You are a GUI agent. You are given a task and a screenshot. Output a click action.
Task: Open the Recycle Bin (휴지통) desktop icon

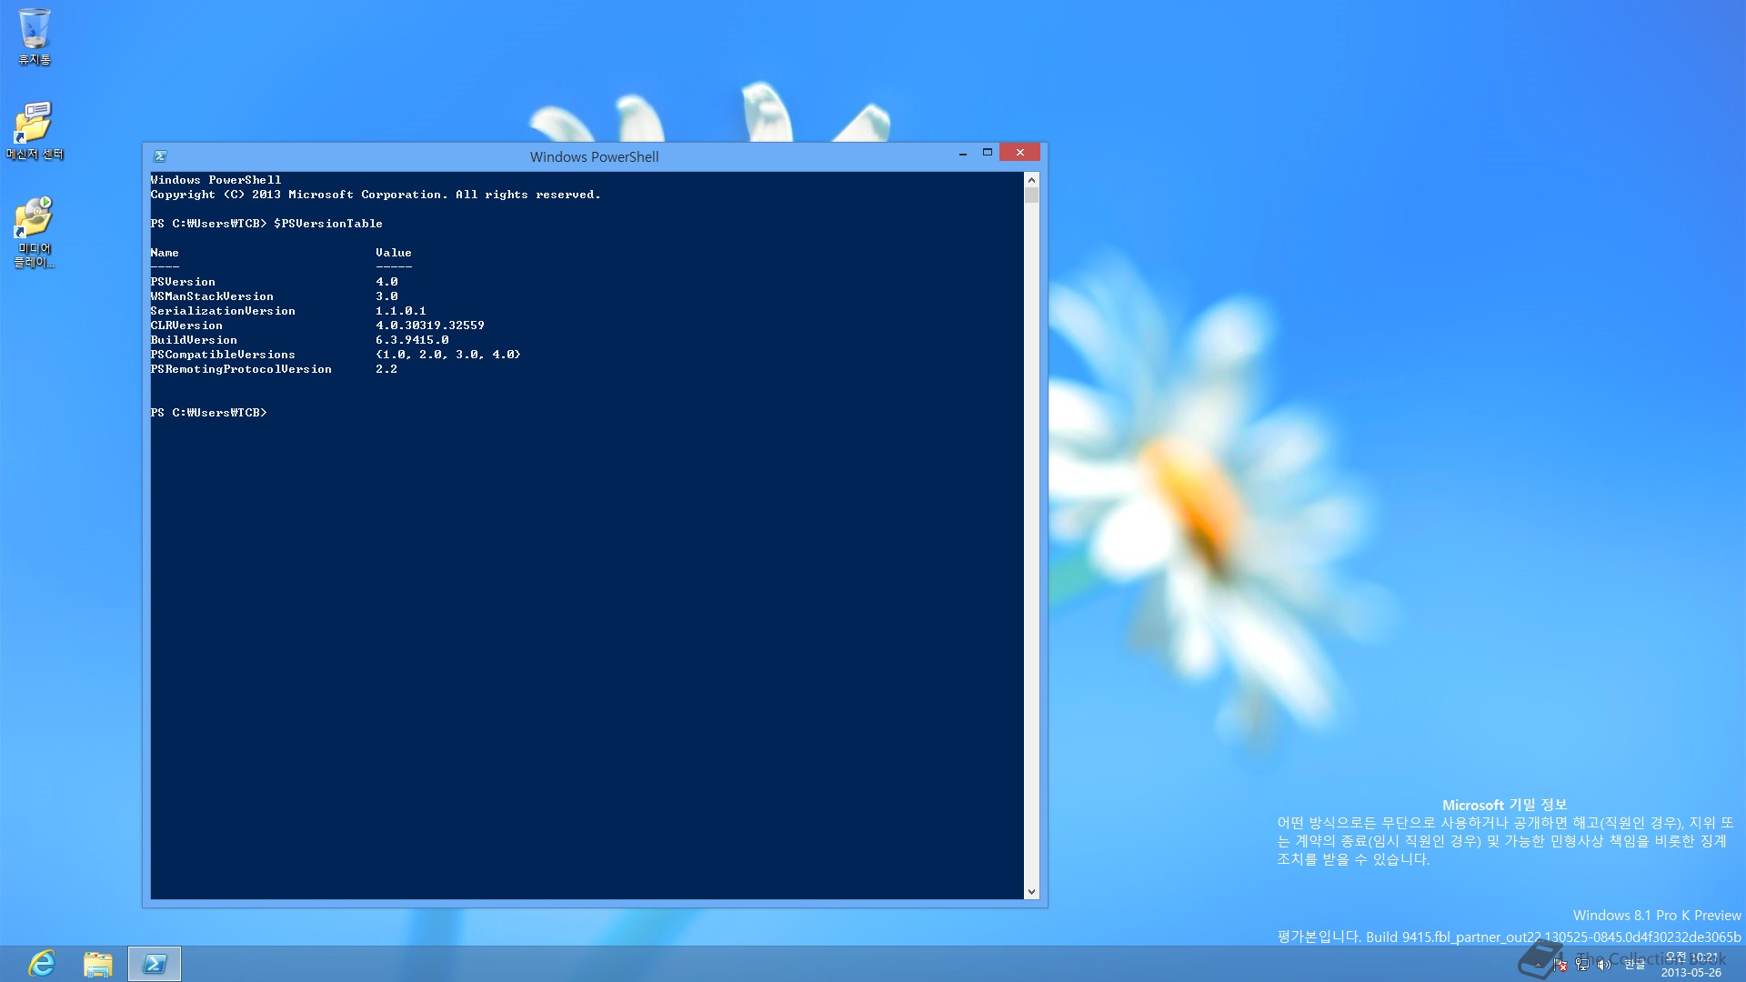click(35, 37)
